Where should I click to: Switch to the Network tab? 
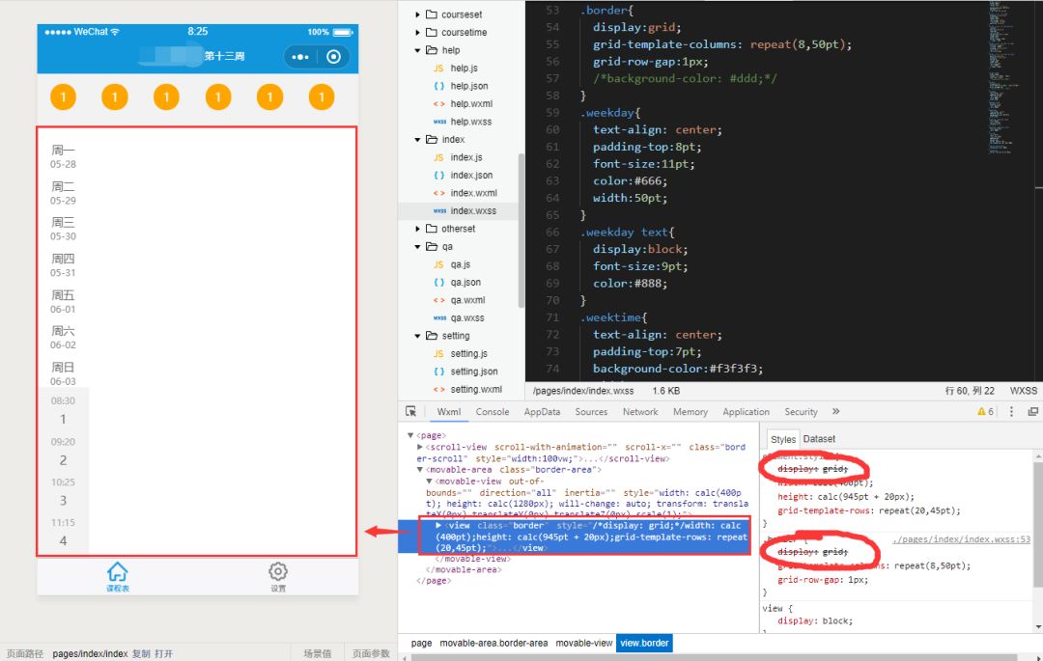click(x=640, y=412)
